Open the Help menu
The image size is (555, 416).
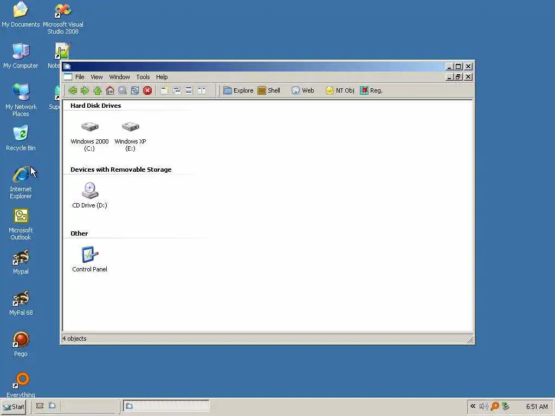162,77
